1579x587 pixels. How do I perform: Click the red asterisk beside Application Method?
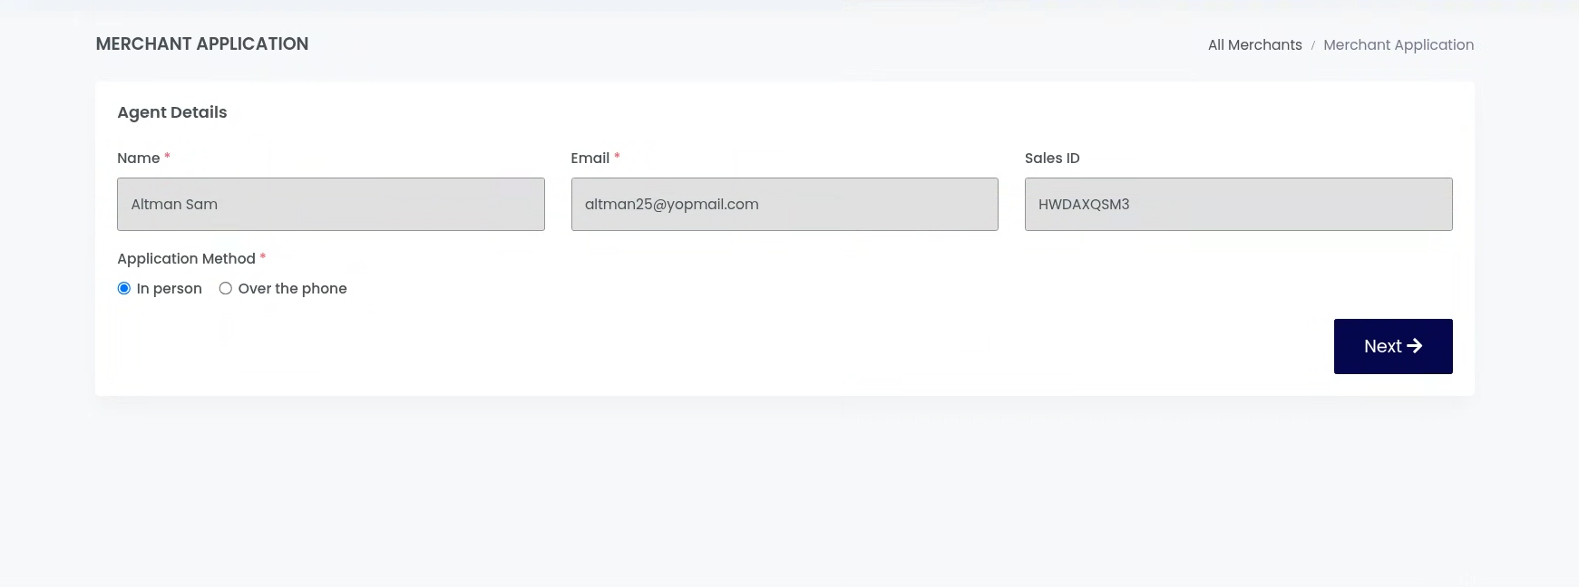(263, 257)
